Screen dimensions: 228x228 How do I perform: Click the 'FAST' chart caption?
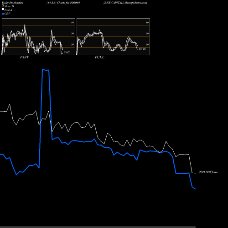tap(24, 57)
